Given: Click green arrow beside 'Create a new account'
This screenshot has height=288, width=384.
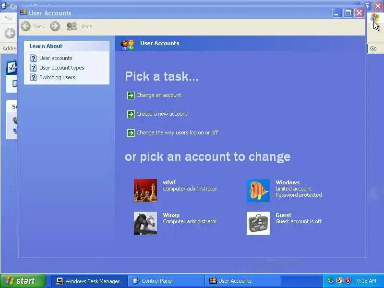Looking at the screenshot, I should (131, 114).
